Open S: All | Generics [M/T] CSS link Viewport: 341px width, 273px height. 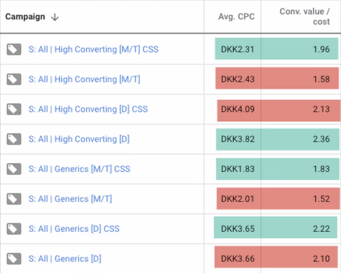79,169
